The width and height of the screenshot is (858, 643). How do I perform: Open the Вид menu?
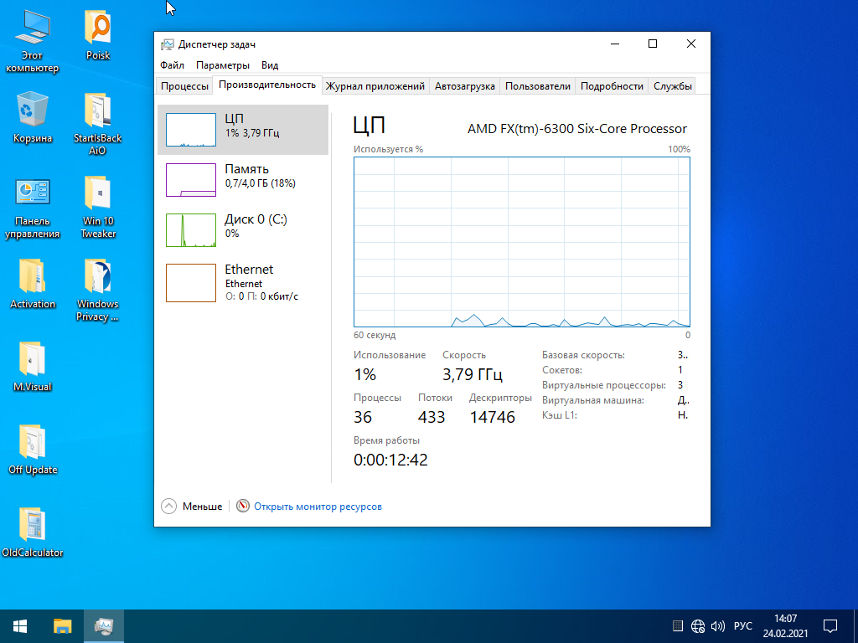pos(270,65)
